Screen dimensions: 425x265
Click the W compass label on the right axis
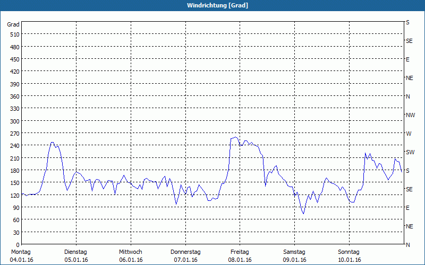[x=409, y=134]
